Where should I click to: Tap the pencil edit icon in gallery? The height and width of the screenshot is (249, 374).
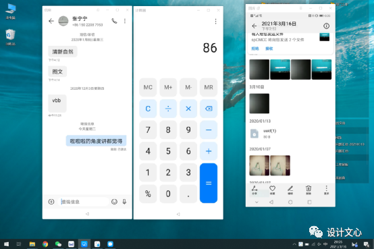click(290, 190)
